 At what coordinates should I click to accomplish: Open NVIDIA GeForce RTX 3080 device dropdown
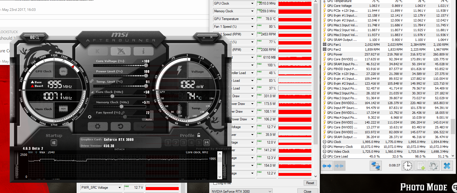(x=241, y=191)
